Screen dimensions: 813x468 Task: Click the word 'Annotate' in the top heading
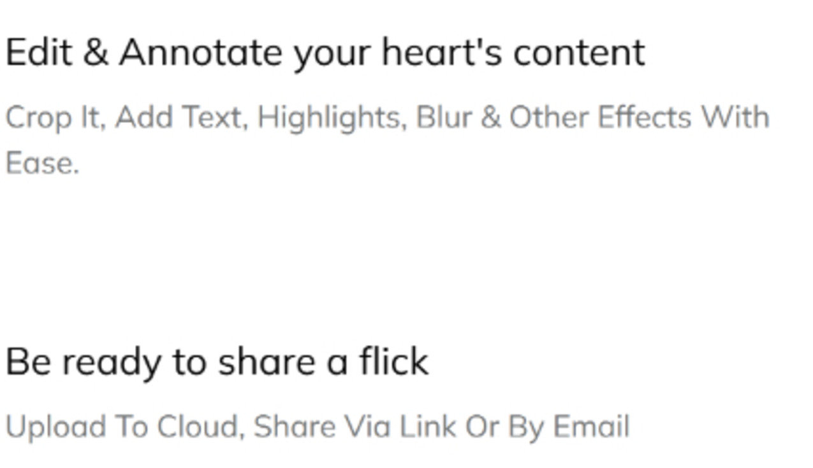point(200,52)
